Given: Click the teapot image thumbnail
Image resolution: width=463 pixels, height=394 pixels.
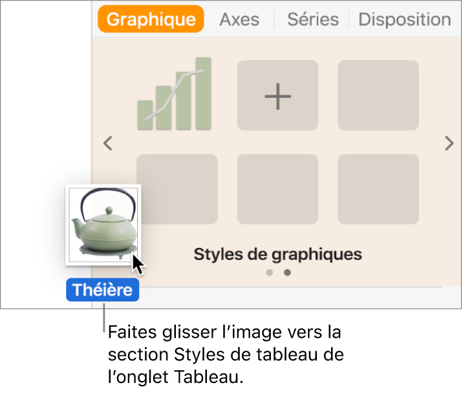Looking at the screenshot, I should [102, 224].
